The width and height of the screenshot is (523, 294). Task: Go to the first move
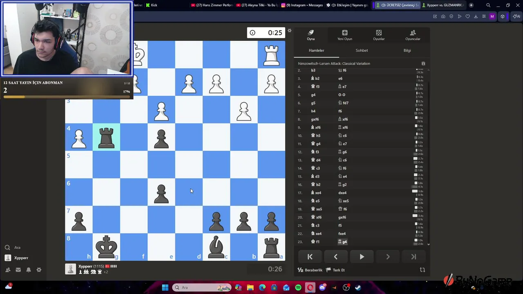coord(310,257)
